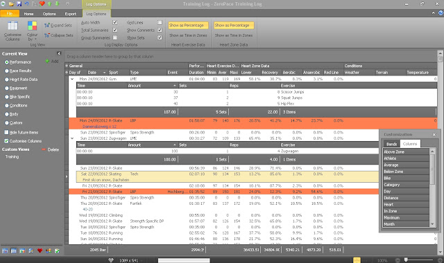Toggle the Auto Width checkbox
Screen dimensions: 444x263
pos(115,22)
